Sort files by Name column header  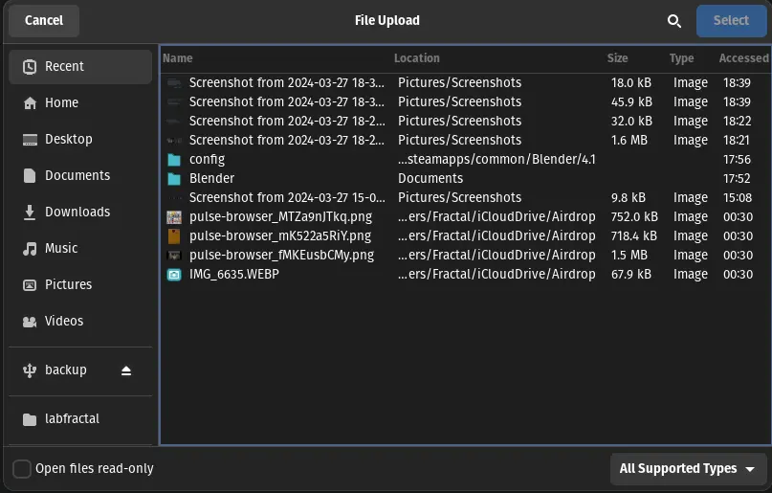[x=178, y=58]
